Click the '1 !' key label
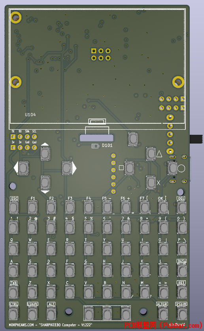This screenshot has height=331, width=204. (14, 218)
